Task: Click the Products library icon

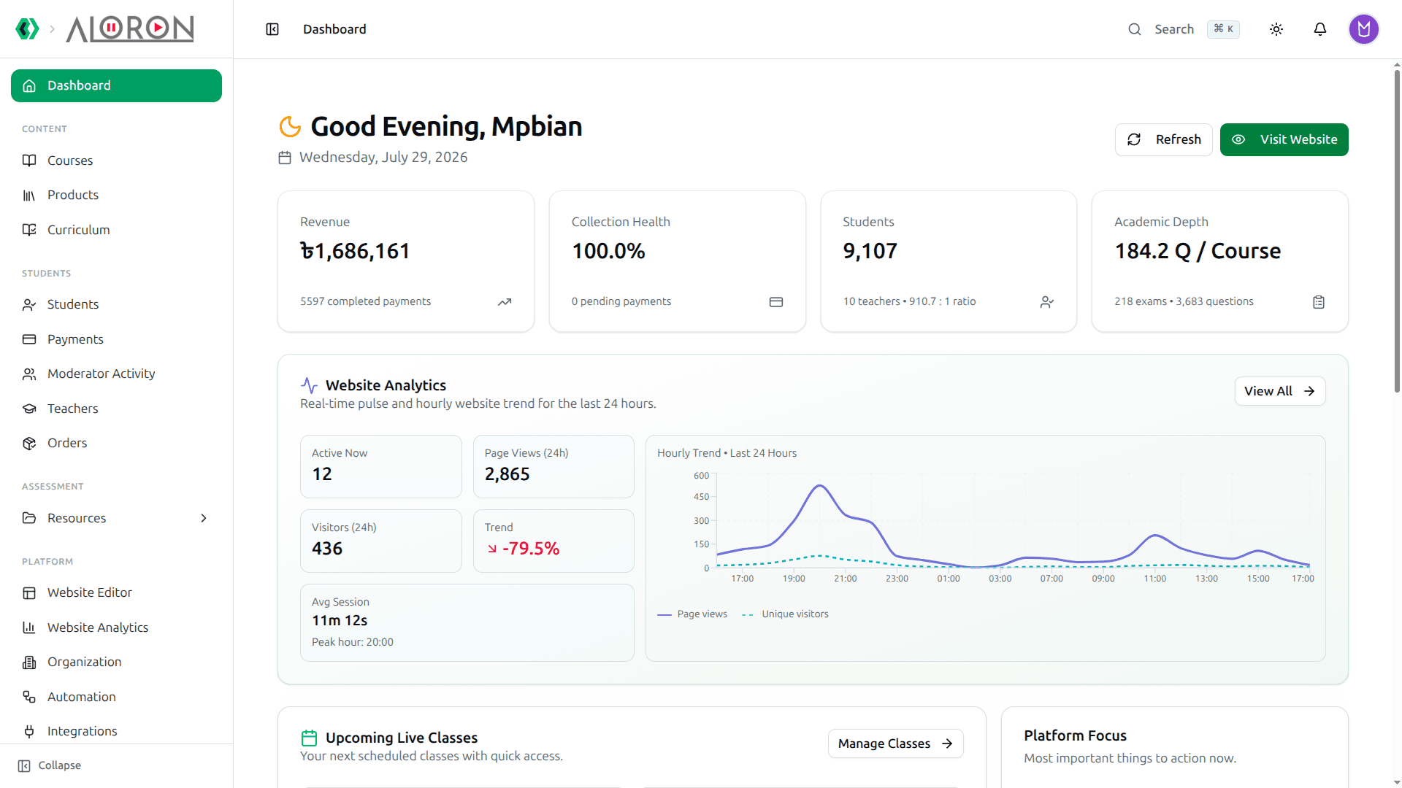Action: pyautogui.click(x=29, y=196)
